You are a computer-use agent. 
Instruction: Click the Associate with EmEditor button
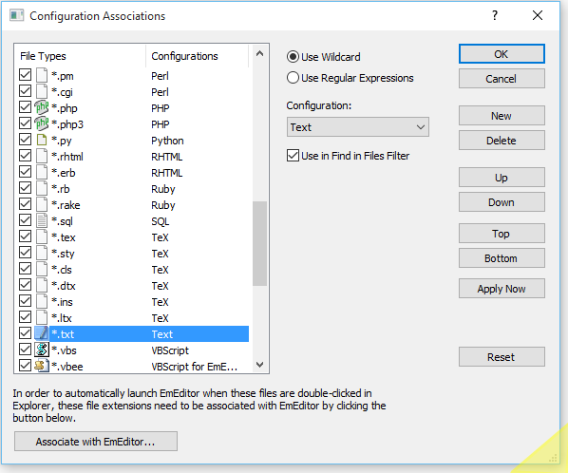pyautogui.click(x=96, y=442)
